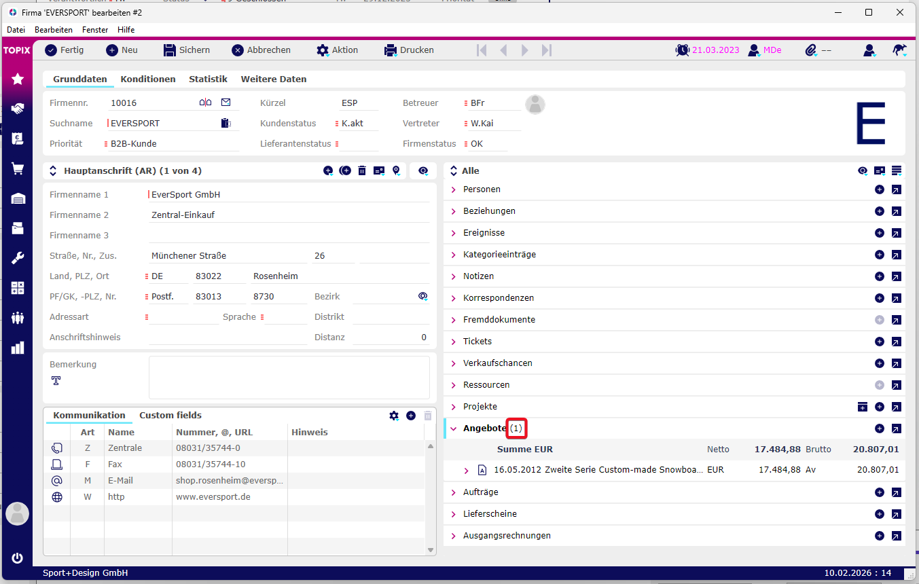This screenshot has height=584, width=919.
Task: Open Tickets list in a separate window
Action: (897, 342)
